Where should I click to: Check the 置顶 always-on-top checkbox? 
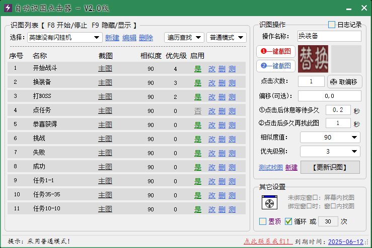[262, 221]
